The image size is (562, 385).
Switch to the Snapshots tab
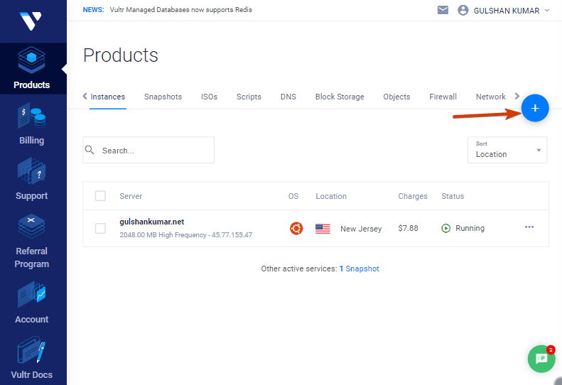click(163, 97)
